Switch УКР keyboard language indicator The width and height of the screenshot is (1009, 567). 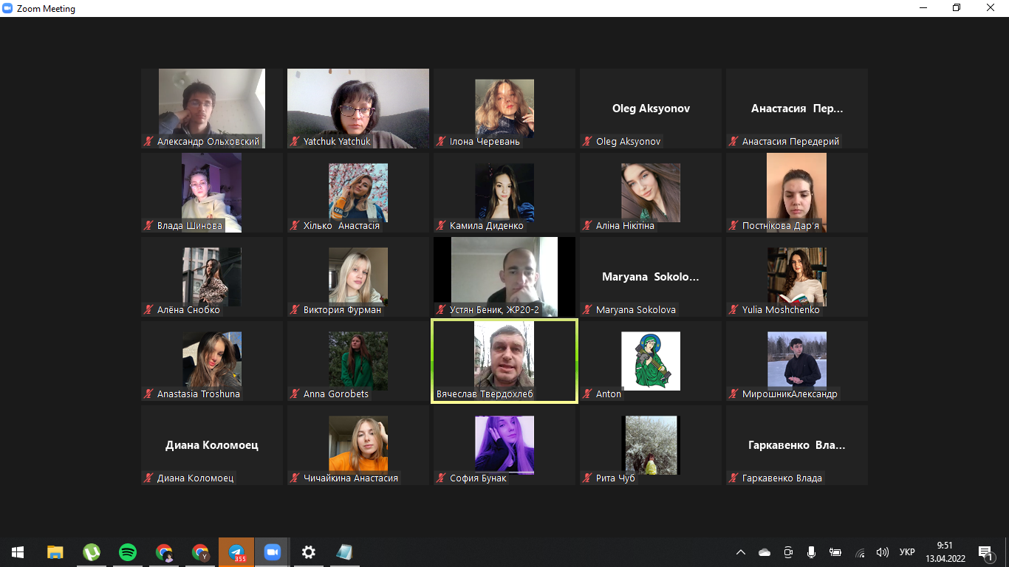907,552
